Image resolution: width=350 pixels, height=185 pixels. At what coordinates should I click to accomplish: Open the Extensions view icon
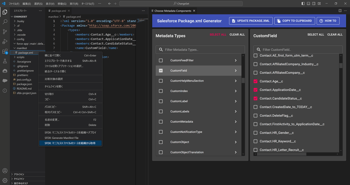pyautogui.click(x=5, y=51)
